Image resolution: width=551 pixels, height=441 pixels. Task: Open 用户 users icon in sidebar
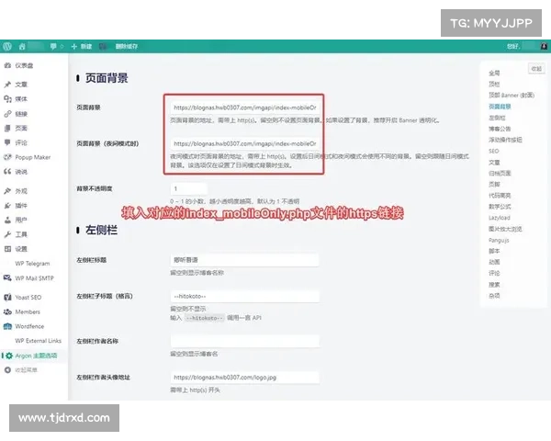7,220
